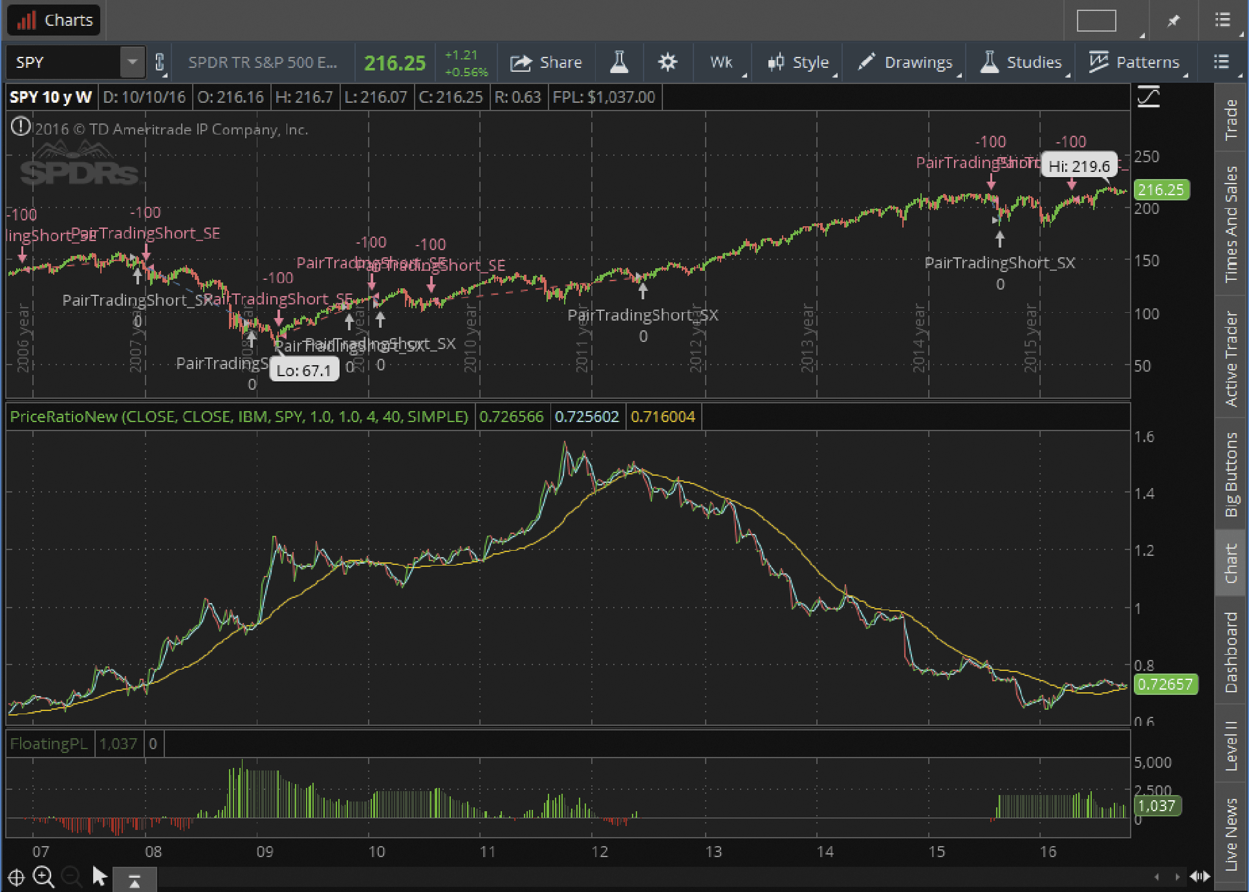Click the C: 216.25 close header value
The width and height of the screenshot is (1249, 892).
pyautogui.click(x=451, y=97)
